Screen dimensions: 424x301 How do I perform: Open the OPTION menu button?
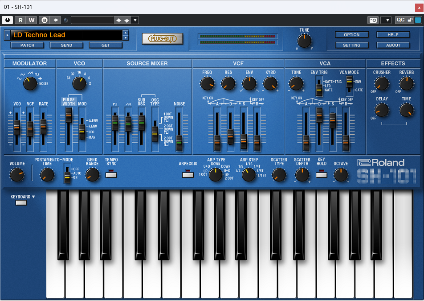click(352, 35)
